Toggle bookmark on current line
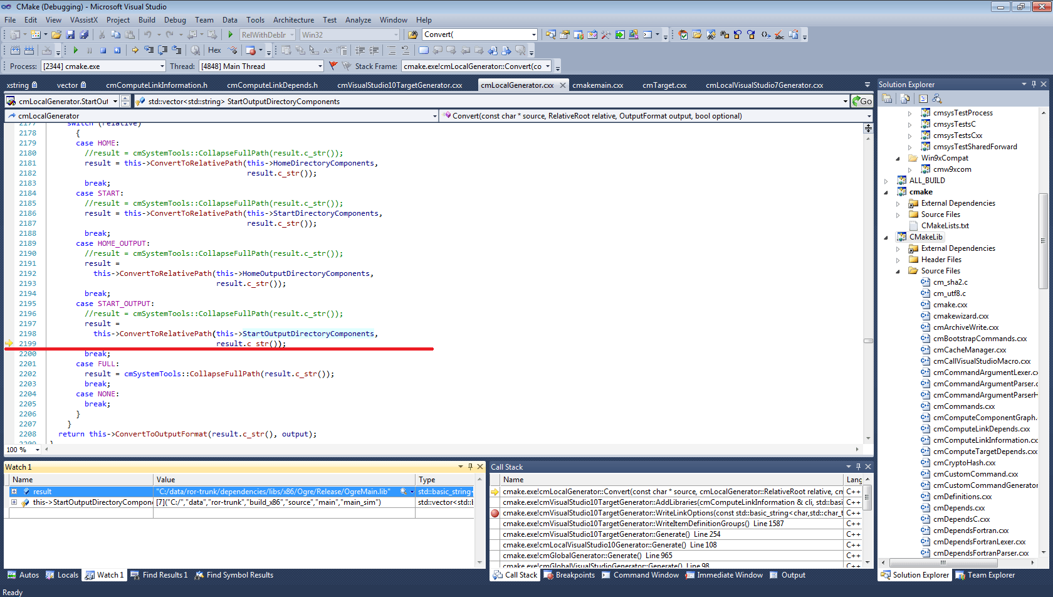Screen dimensions: 1053x597 (424, 50)
